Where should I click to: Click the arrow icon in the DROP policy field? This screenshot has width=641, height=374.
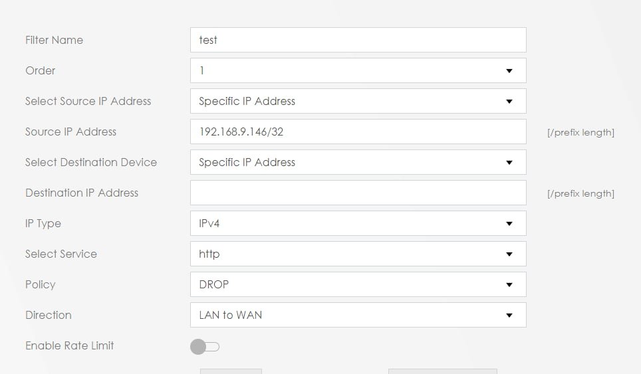click(509, 285)
